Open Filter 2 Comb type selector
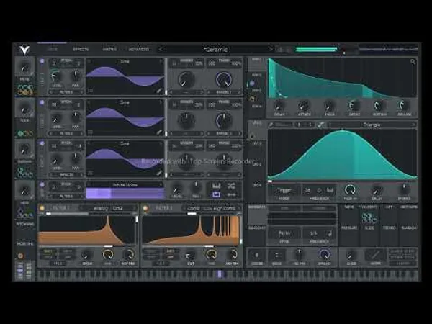The height and width of the screenshot is (324, 432). pos(212,208)
